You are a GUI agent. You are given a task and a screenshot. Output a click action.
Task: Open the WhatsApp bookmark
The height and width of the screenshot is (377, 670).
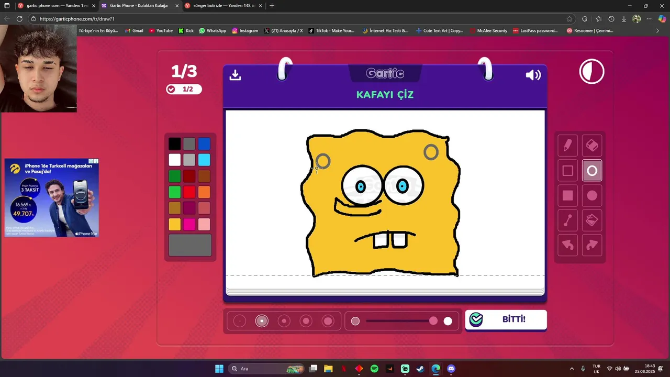pyautogui.click(x=213, y=31)
